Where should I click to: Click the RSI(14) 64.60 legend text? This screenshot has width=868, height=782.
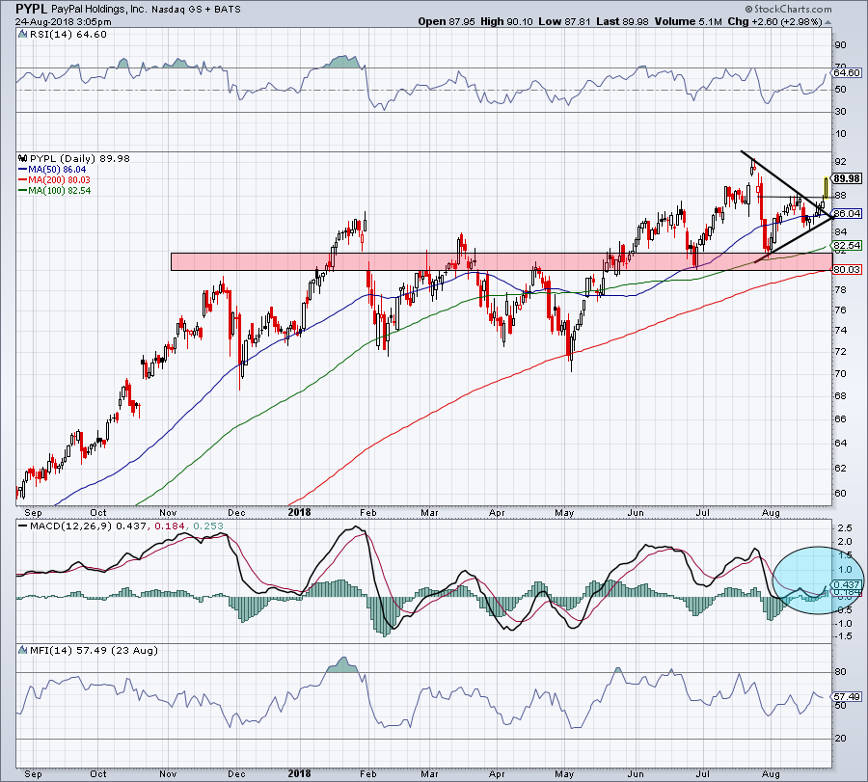click(68, 34)
